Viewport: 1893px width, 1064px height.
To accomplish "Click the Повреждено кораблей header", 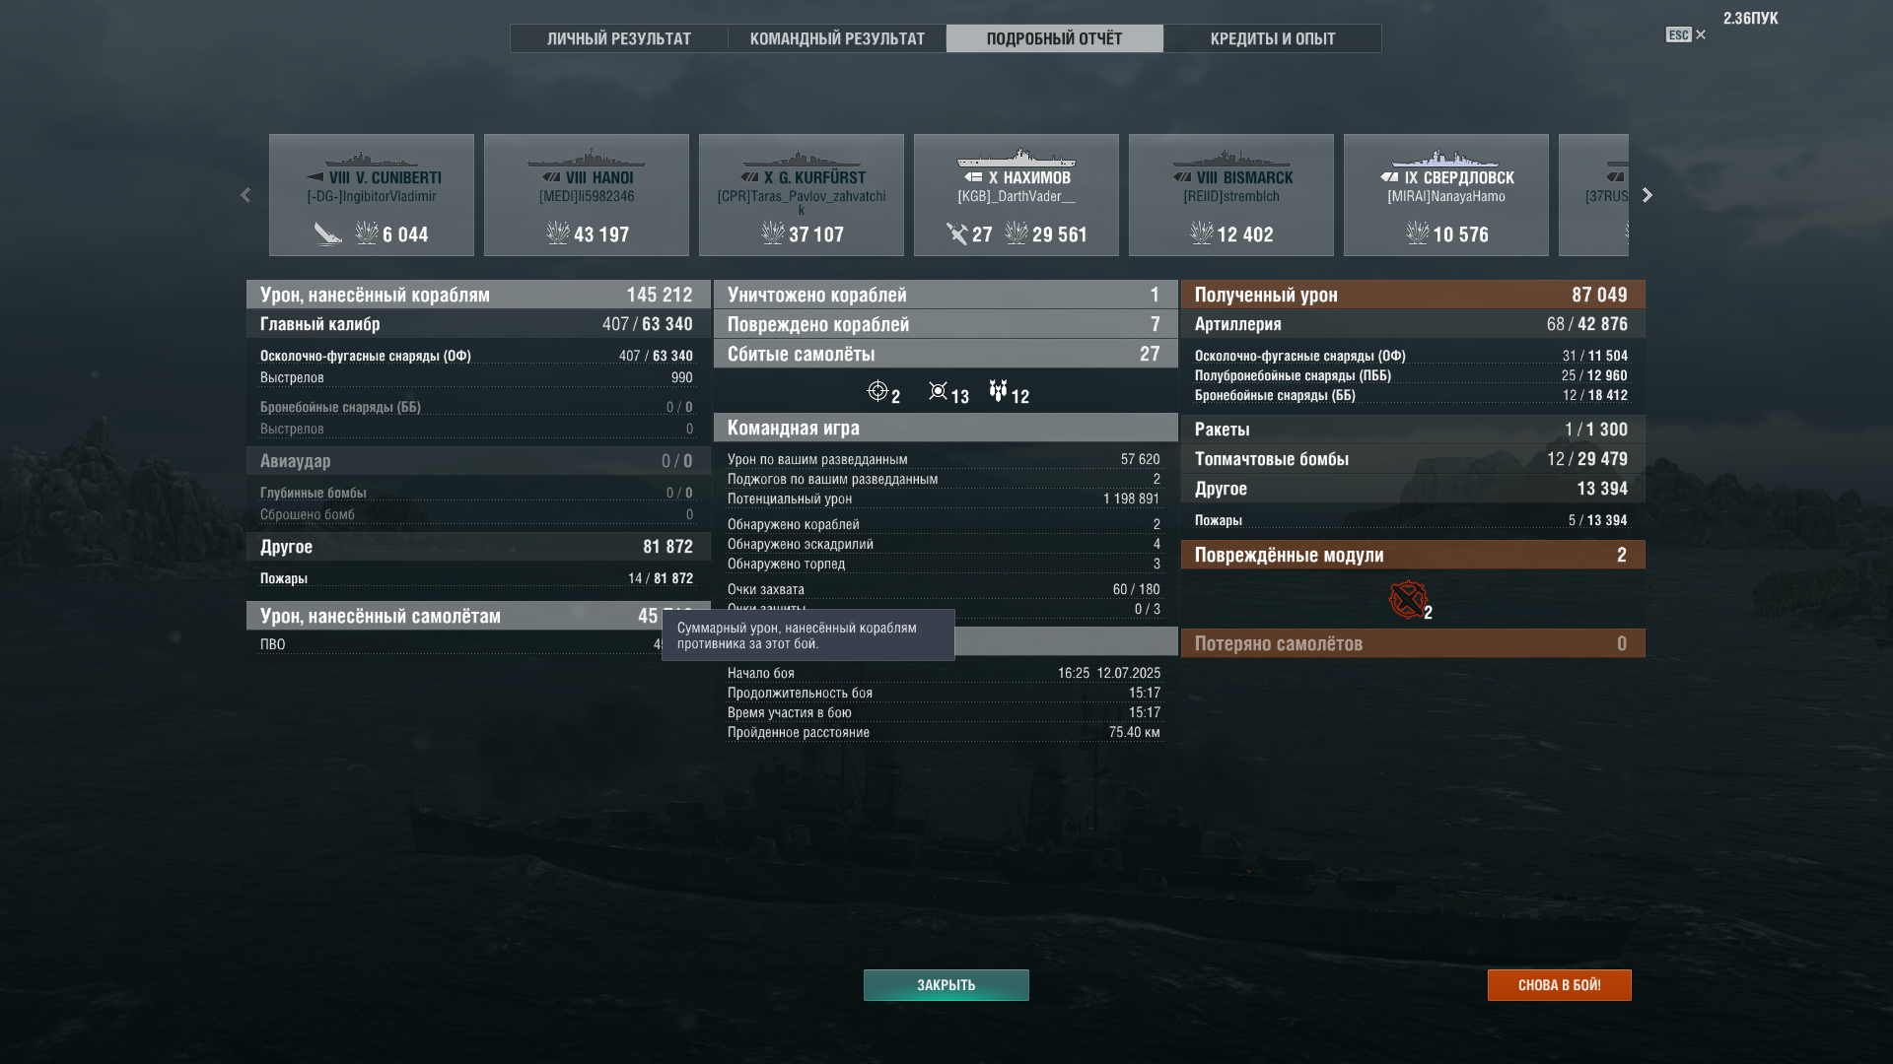I will (x=946, y=324).
